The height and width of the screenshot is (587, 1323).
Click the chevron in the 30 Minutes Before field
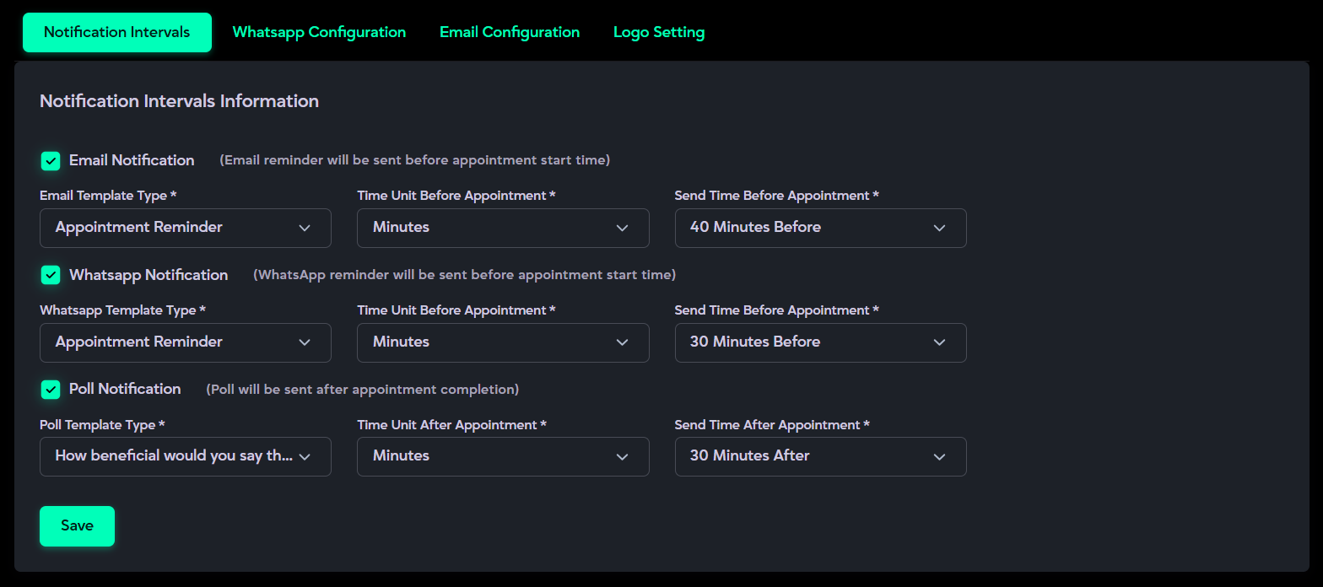(x=939, y=342)
